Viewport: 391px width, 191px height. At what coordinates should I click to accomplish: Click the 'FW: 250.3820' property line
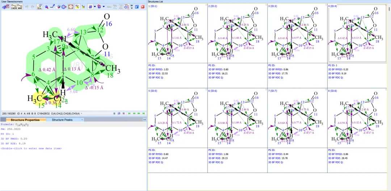(x=10, y=129)
